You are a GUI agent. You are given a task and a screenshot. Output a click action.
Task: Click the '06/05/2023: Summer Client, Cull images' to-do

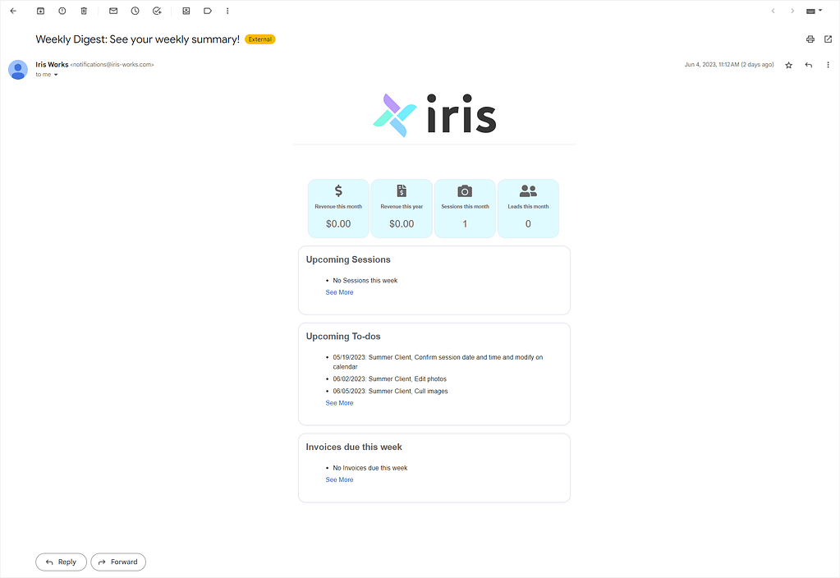coord(390,392)
